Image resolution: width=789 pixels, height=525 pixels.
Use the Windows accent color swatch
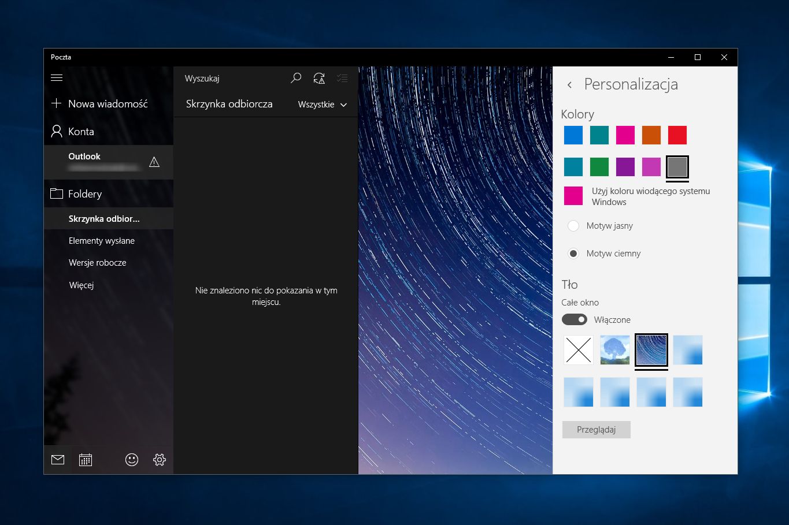click(573, 196)
